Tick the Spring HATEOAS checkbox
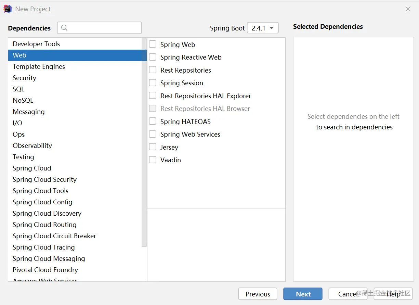419x305 pixels. pos(153,122)
